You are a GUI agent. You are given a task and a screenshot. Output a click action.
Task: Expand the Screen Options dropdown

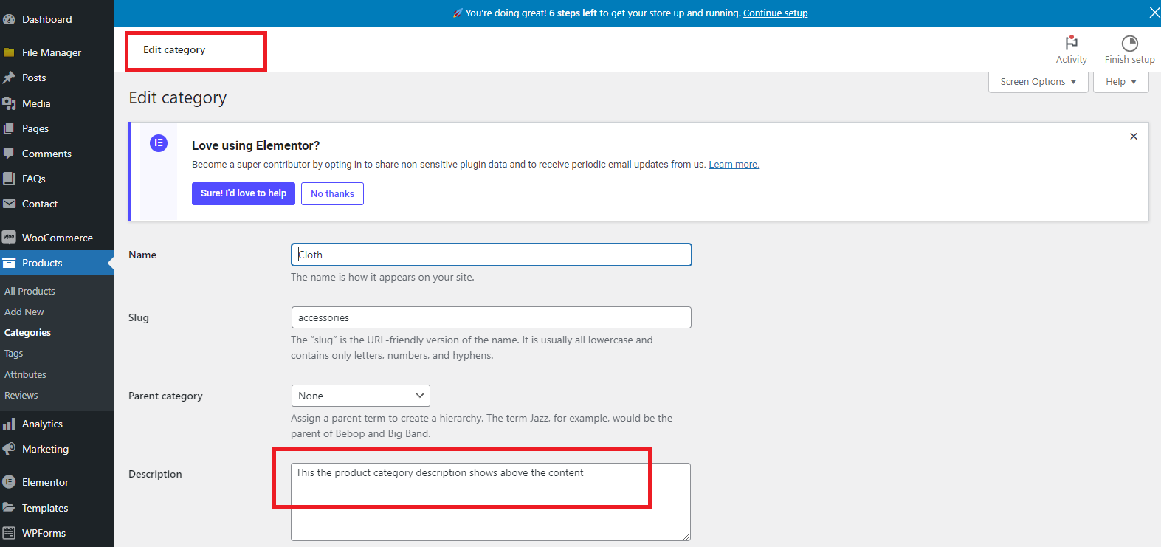1038,82
